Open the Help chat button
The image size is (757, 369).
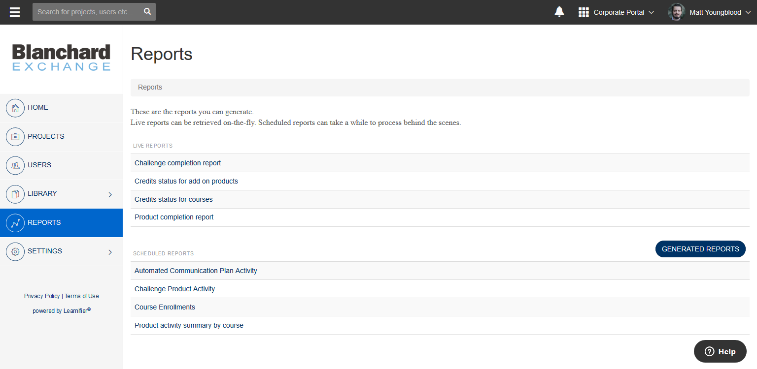[720, 351]
